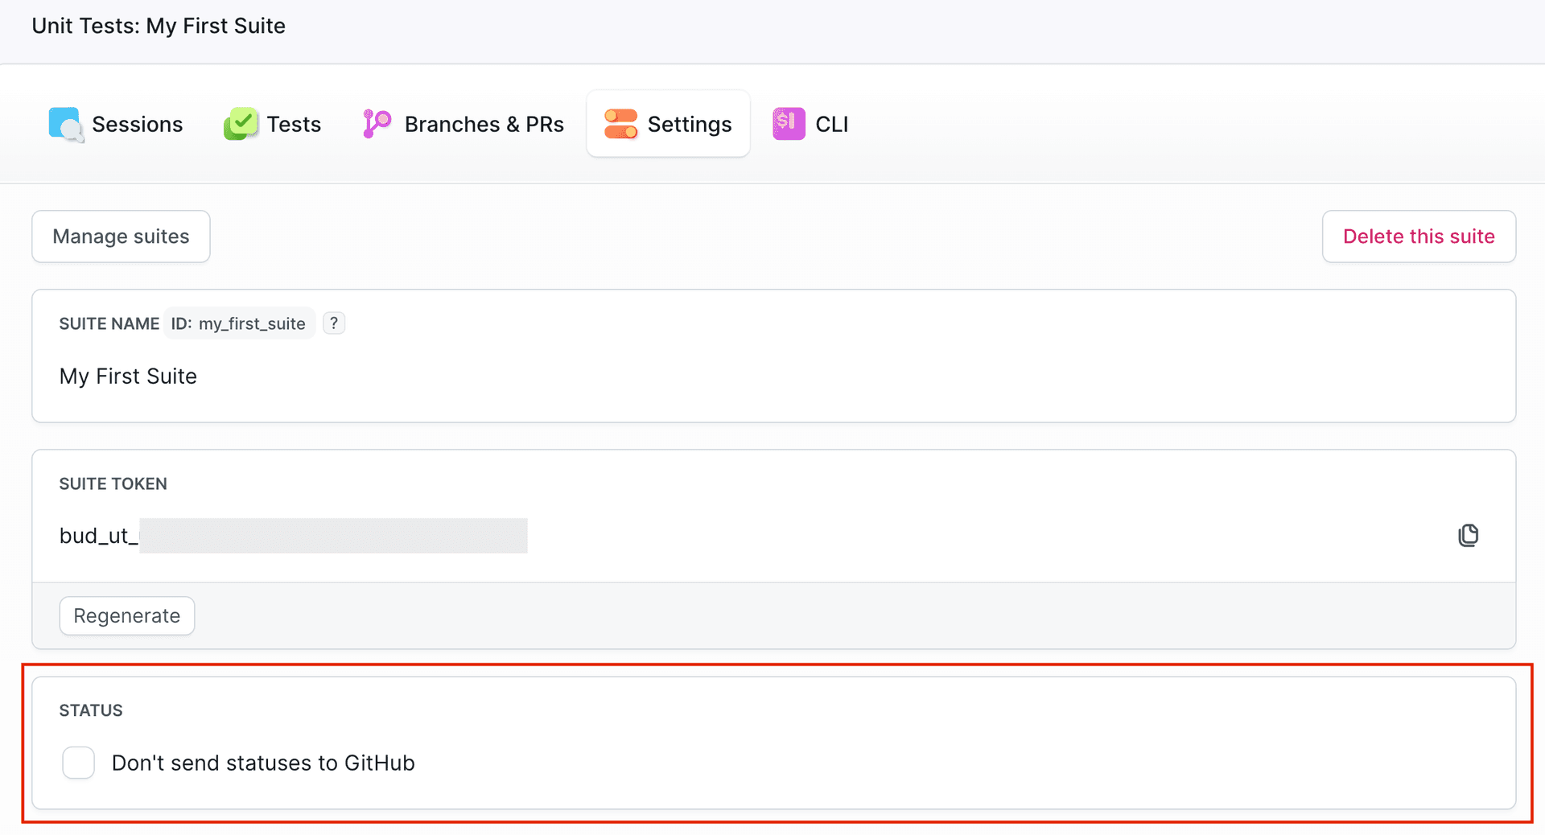Image resolution: width=1545 pixels, height=835 pixels.
Task: Click the Manage suites button
Action: (x=120, y=236)
